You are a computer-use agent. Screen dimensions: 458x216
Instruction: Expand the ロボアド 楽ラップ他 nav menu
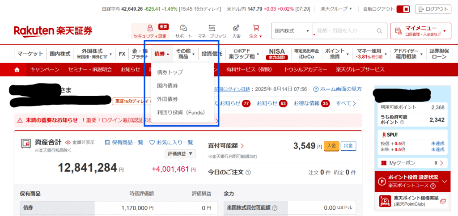click(244, 54)
